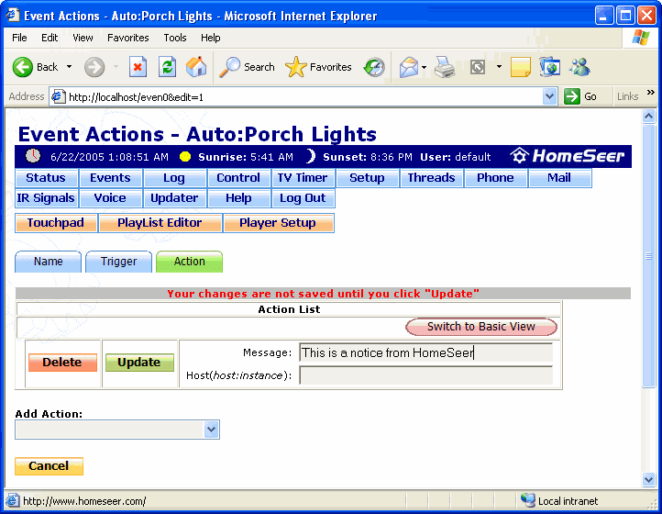Expand the Forward button history dropdown

point(116,67)
